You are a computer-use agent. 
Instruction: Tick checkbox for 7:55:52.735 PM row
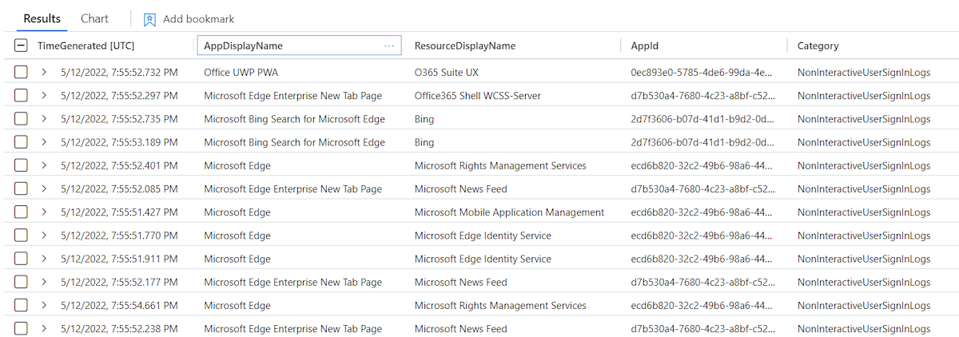coord(21,119)
